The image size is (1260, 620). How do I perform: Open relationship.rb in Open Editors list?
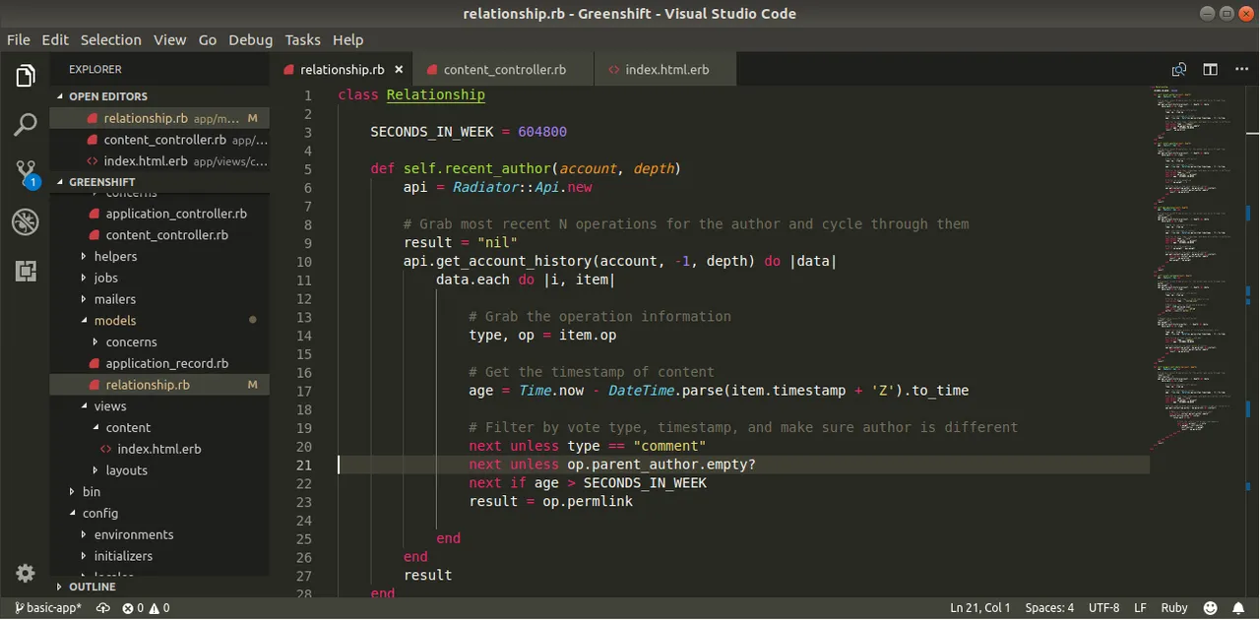(159, 118)
